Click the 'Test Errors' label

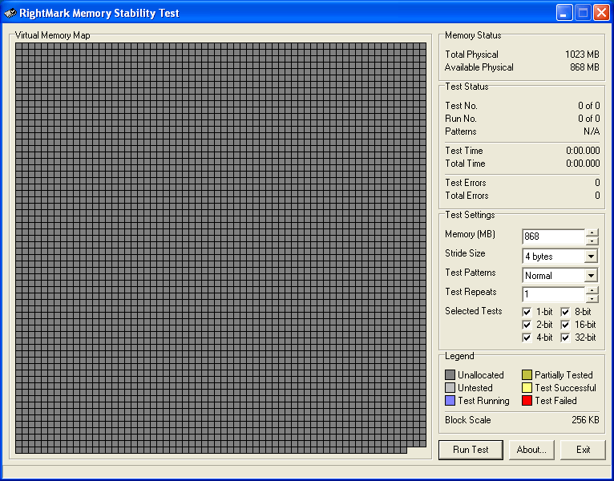(x=466, y=183)
